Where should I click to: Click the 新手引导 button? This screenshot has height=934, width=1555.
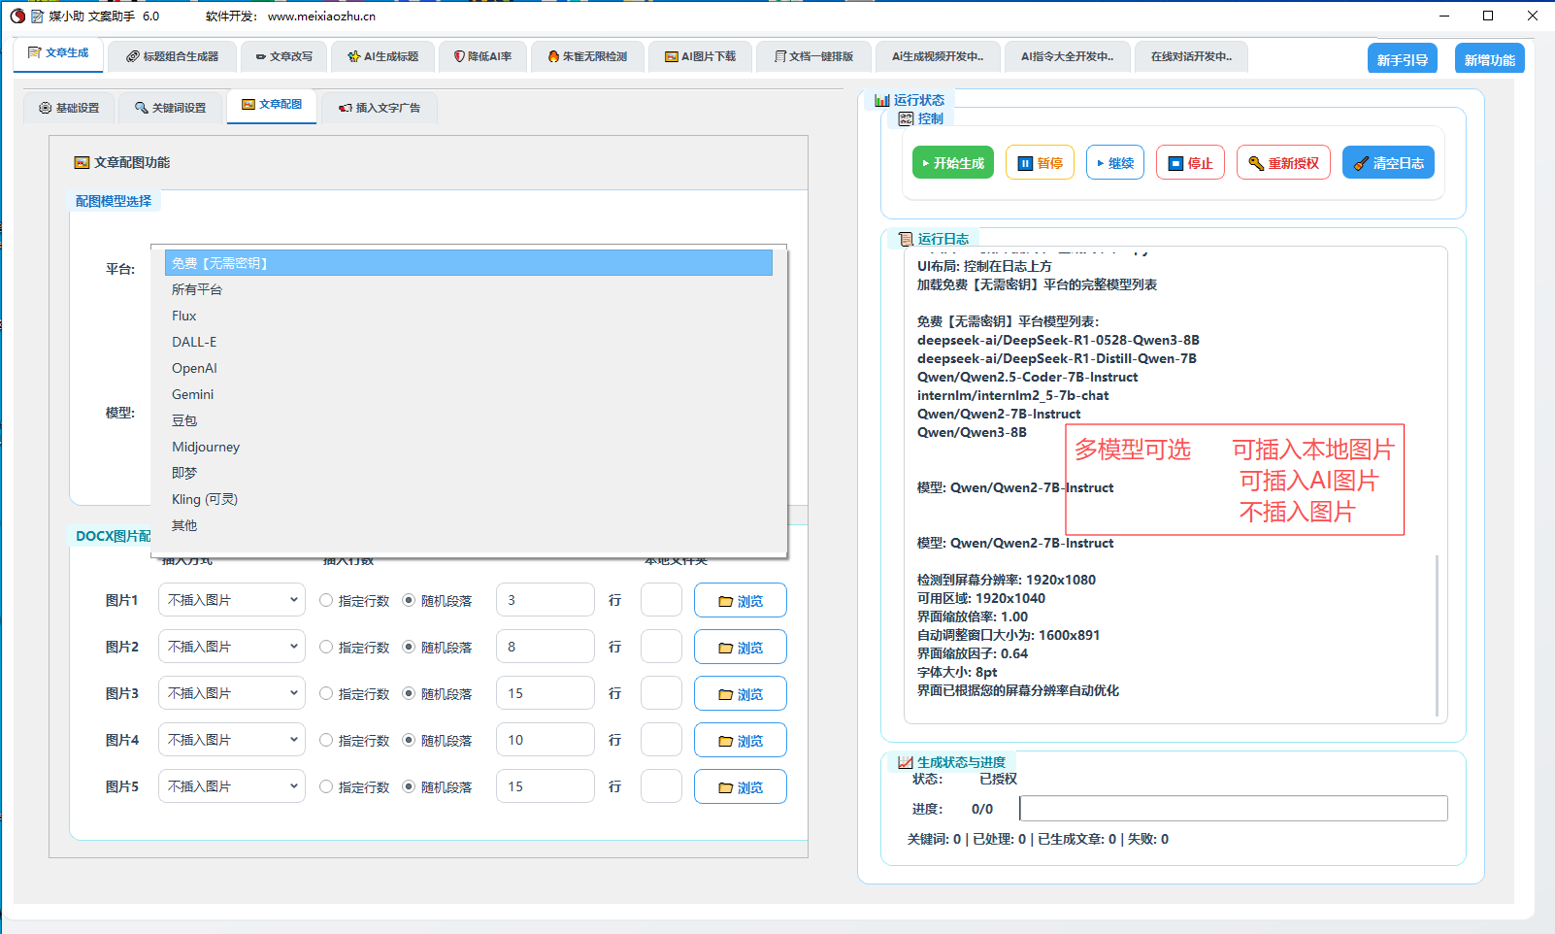click(1402, 60)
